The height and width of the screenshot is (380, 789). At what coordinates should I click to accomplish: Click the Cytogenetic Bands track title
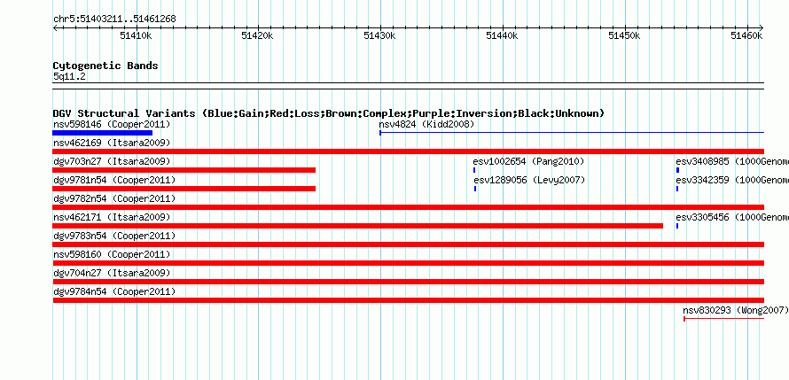pos(105,66)
